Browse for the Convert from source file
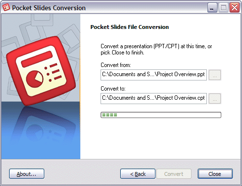The image size is (242, 186). [x=215, y=75]
